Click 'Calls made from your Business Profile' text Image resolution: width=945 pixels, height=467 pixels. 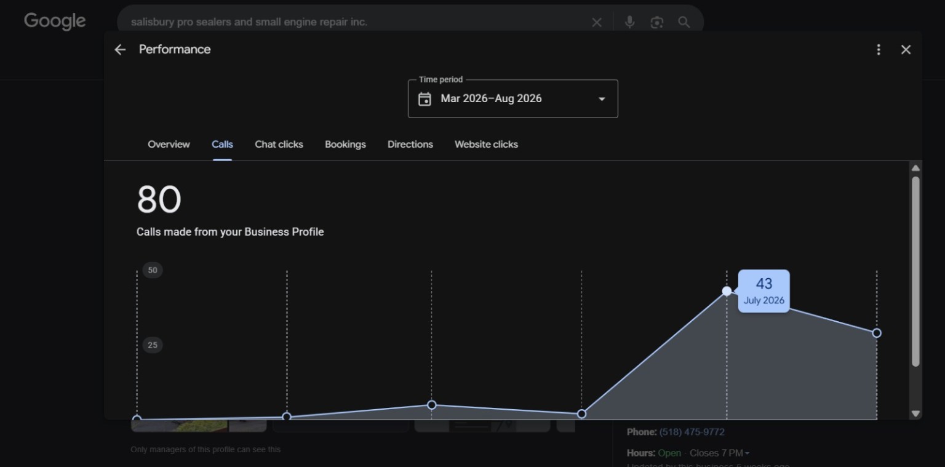pyautogui.click(x=230, y=232)
